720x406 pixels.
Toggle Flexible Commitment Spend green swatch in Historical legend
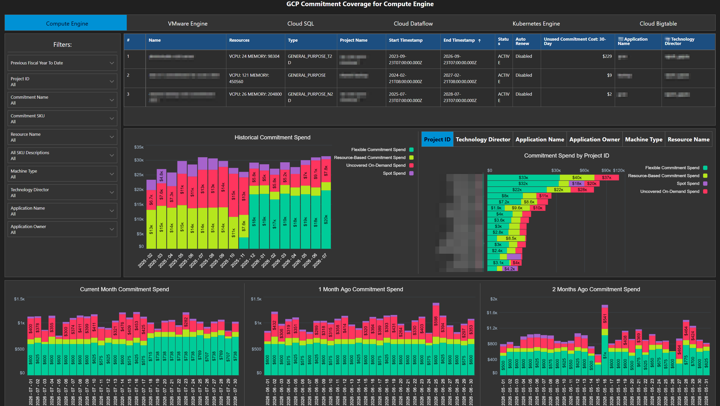[411, 150]
